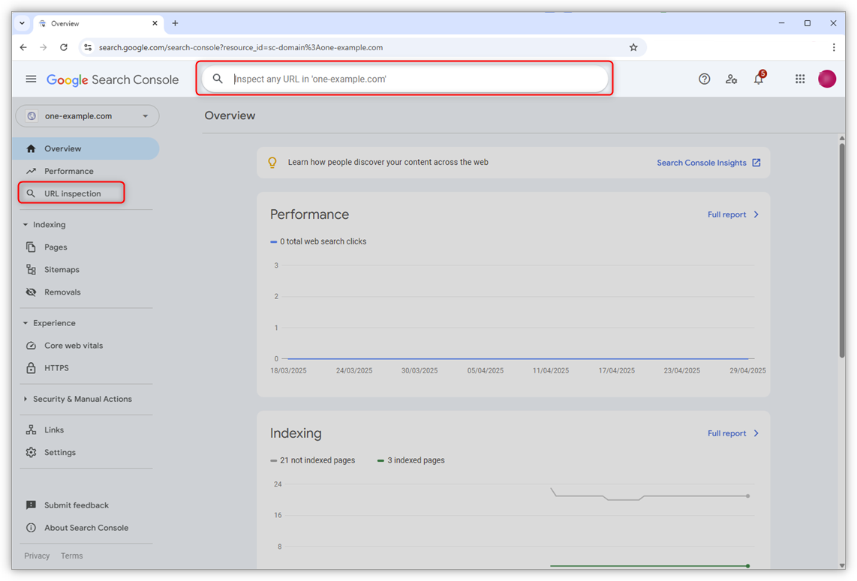The width and height of the screenshot is (857, 581).
Task: Open the hamburger navigation menu
Action: pos(31,79)
